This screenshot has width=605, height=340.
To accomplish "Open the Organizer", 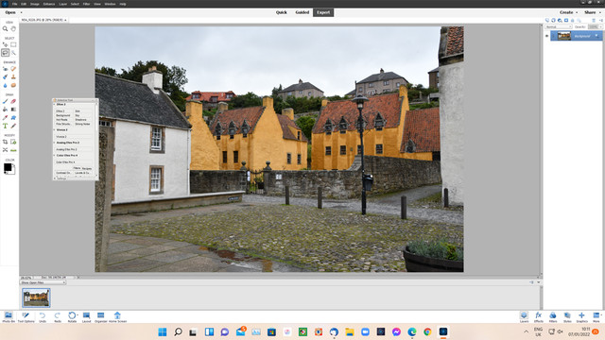I will pyautogui.click(x=101, y=317).
